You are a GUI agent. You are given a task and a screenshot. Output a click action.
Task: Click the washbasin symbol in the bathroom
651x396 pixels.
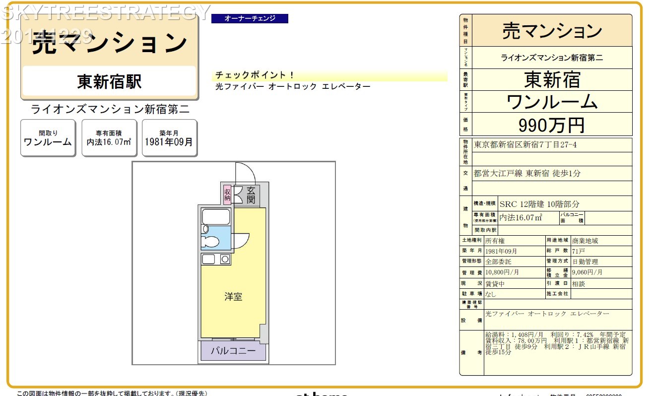click(205, 229)
